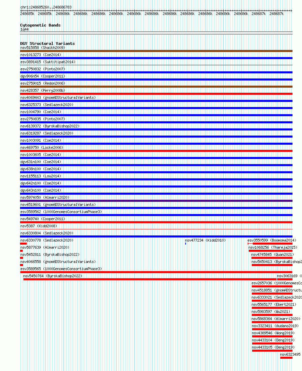302x371 pixels.
Task: Click nsv4433105 (Deng2019) label
Action: click(x=273, y=347)
